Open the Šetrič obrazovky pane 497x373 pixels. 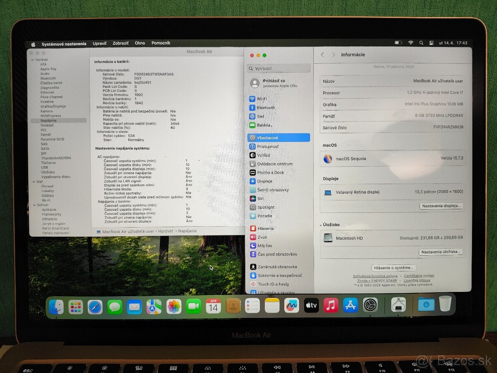[269, 190]
